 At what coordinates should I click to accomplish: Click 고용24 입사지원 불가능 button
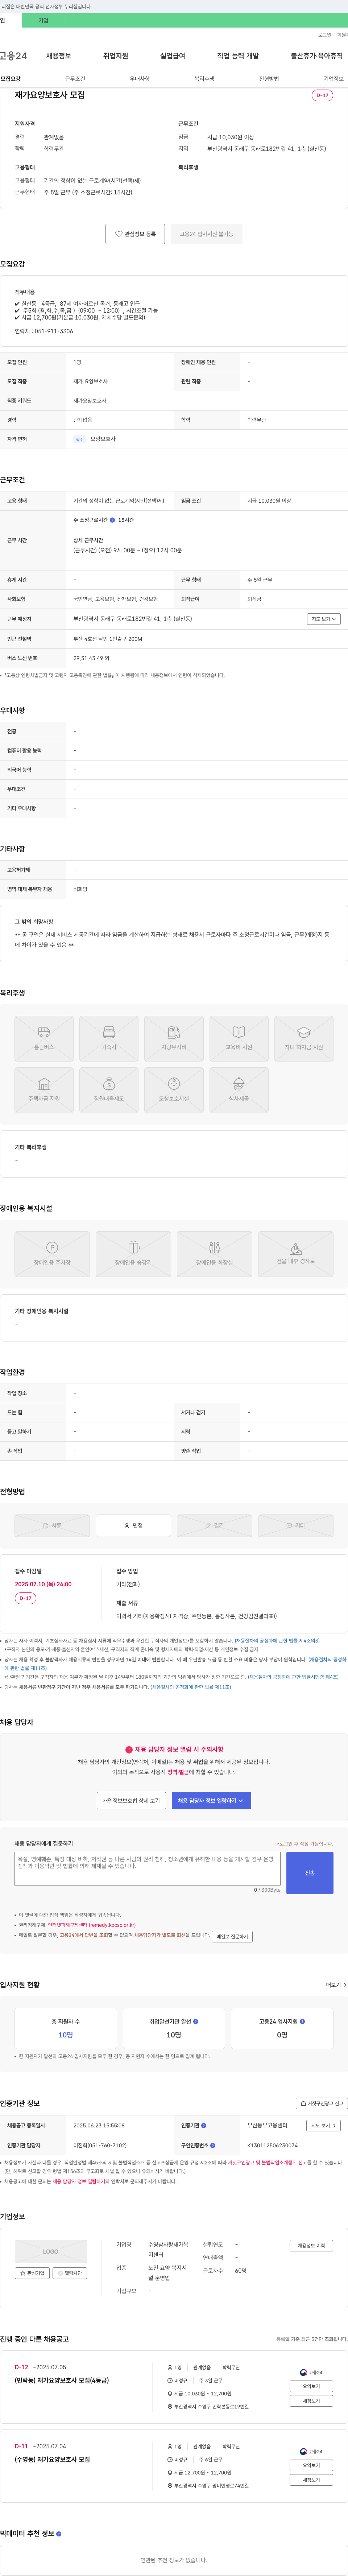click(x=206, y=234)
